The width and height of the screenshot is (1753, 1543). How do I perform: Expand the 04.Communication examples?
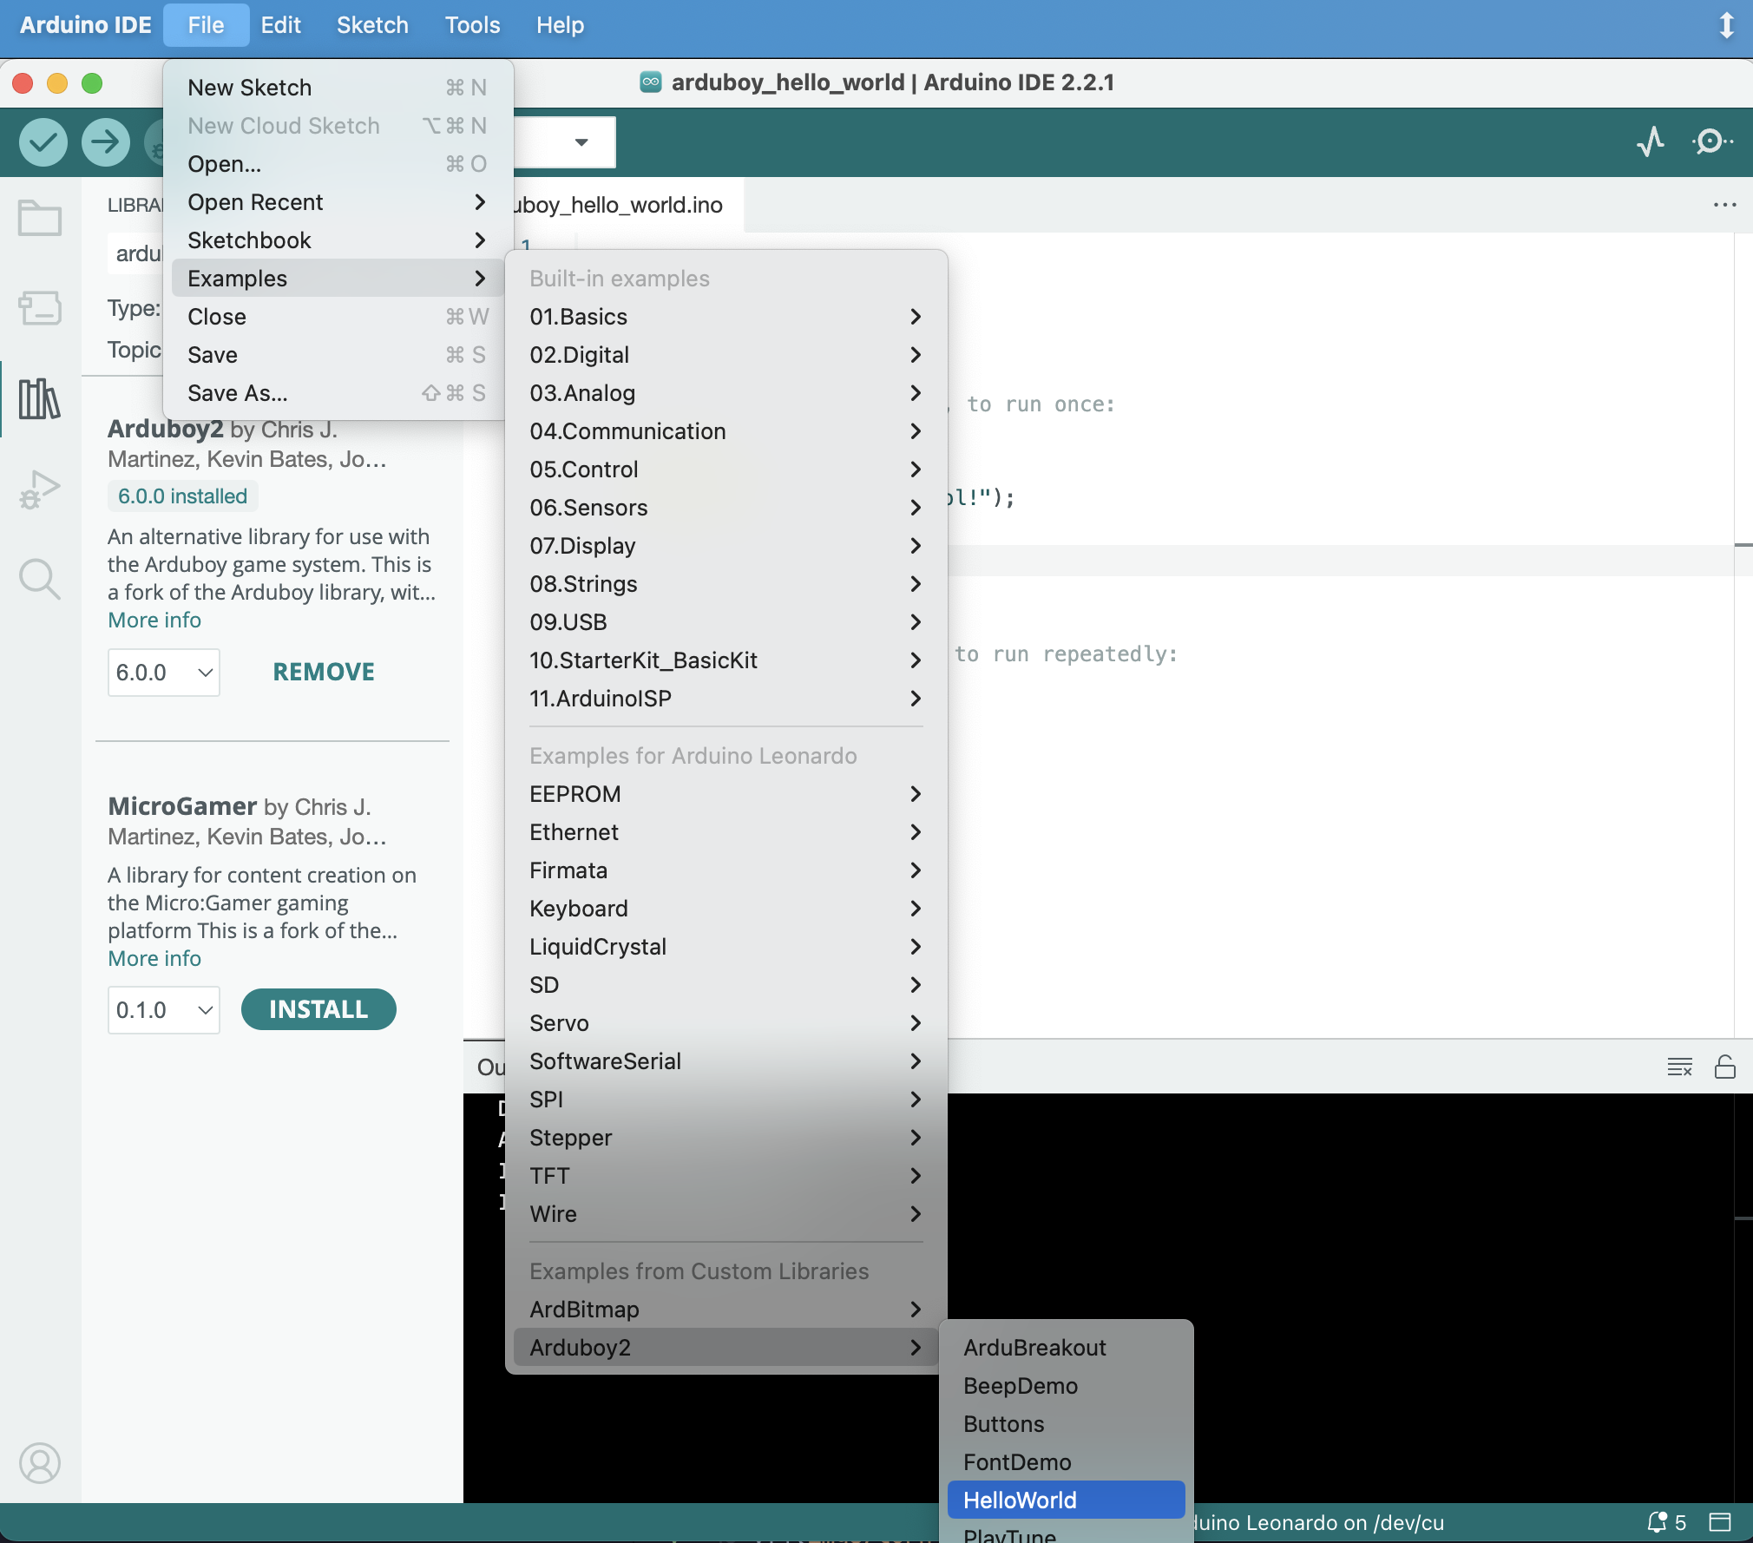pos(725,431)
